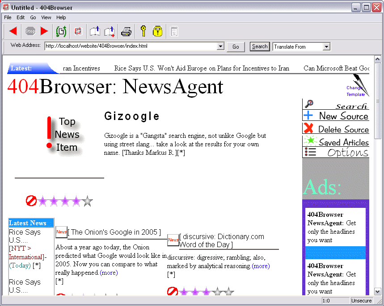
Task: Click the yellow key toolbar icon
Action: 143,31
